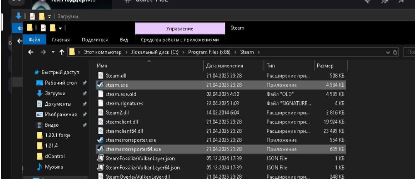The image size is (415, 179).
Task: Open Музыка folder in sidebar
Action: 54,167
